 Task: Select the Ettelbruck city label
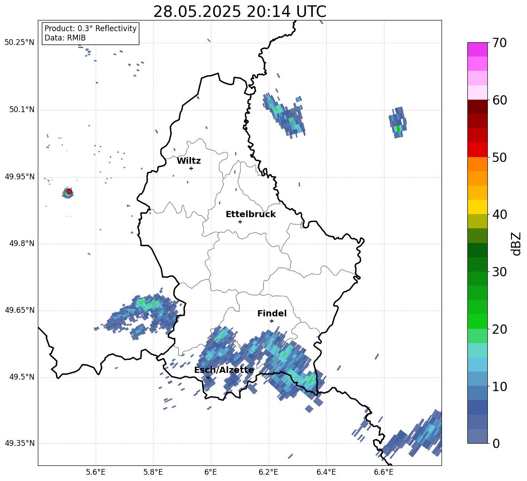(251, 214)
